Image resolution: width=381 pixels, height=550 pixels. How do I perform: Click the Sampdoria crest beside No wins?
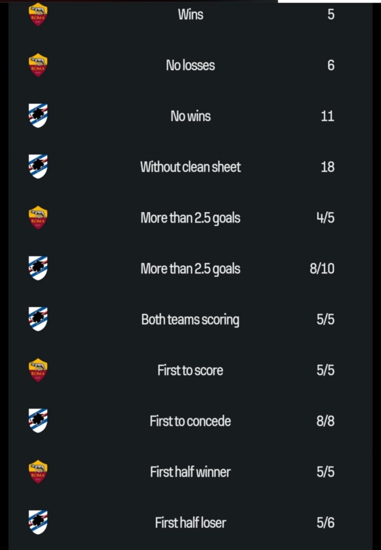pyautogui.click(x=38, y=116)
